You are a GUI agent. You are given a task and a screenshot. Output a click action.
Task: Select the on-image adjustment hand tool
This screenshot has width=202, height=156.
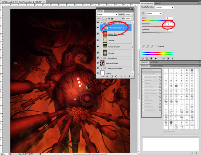143,13
